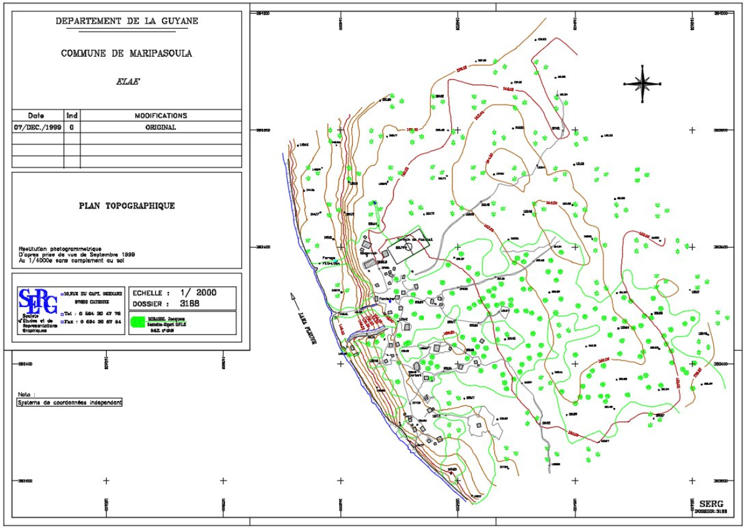Click the ELAE village name text
Screen dimensions: 748x528
coord(127,82)
